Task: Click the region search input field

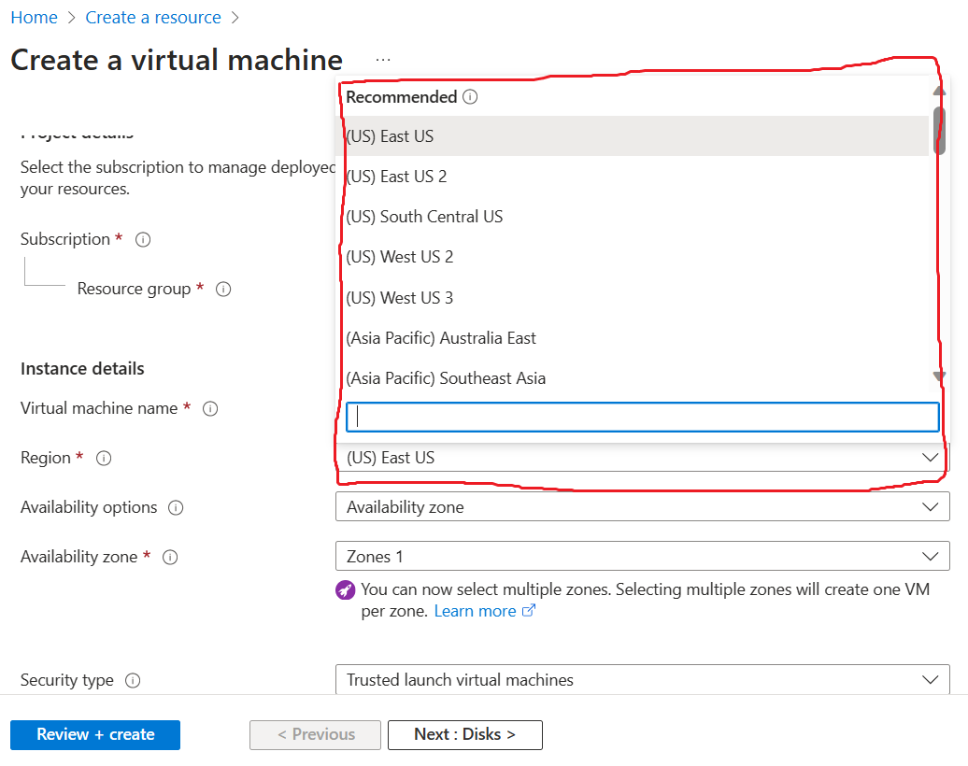Action: (642, 417)
